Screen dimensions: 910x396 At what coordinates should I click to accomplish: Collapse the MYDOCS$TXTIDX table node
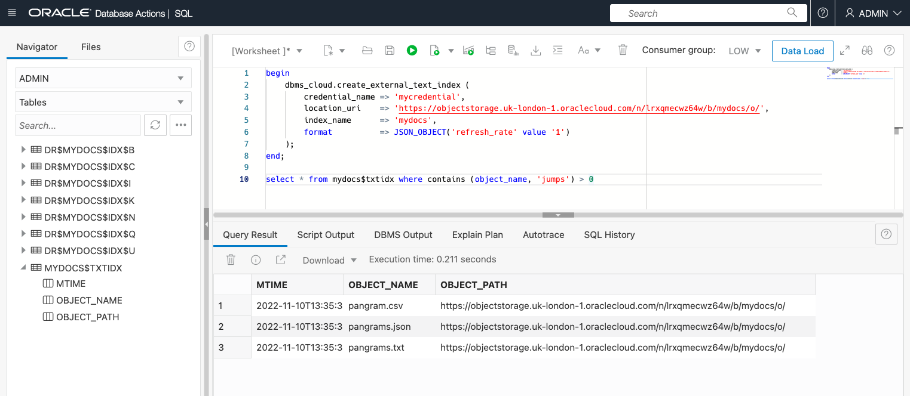[x=23, y=268]
